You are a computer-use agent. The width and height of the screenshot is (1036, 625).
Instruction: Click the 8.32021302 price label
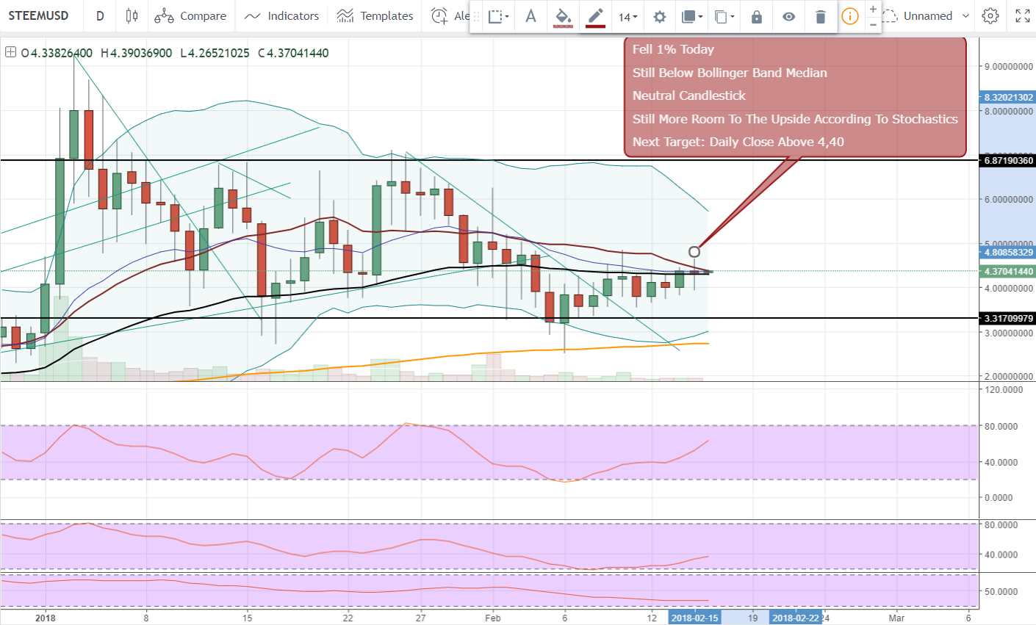coord(1008,97)
